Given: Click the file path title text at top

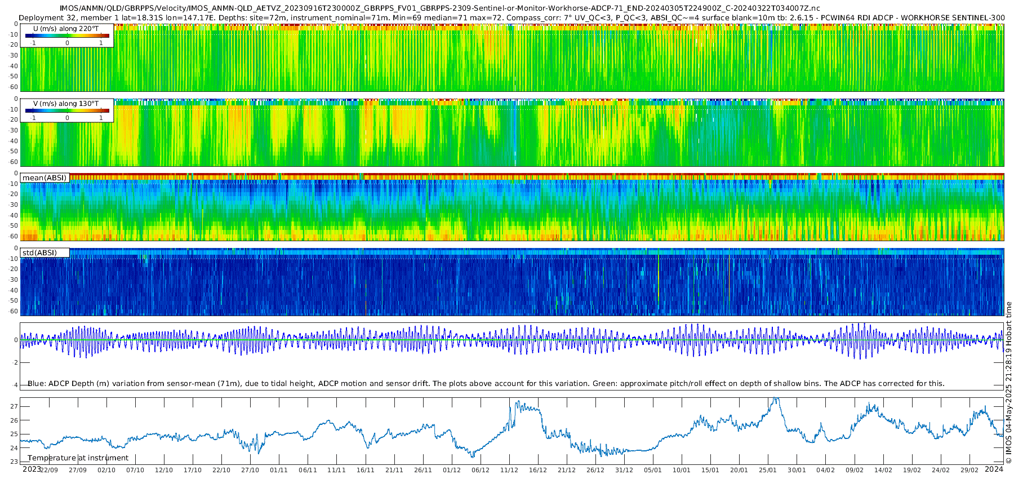Looking at the screenshot, I should 439,8.
